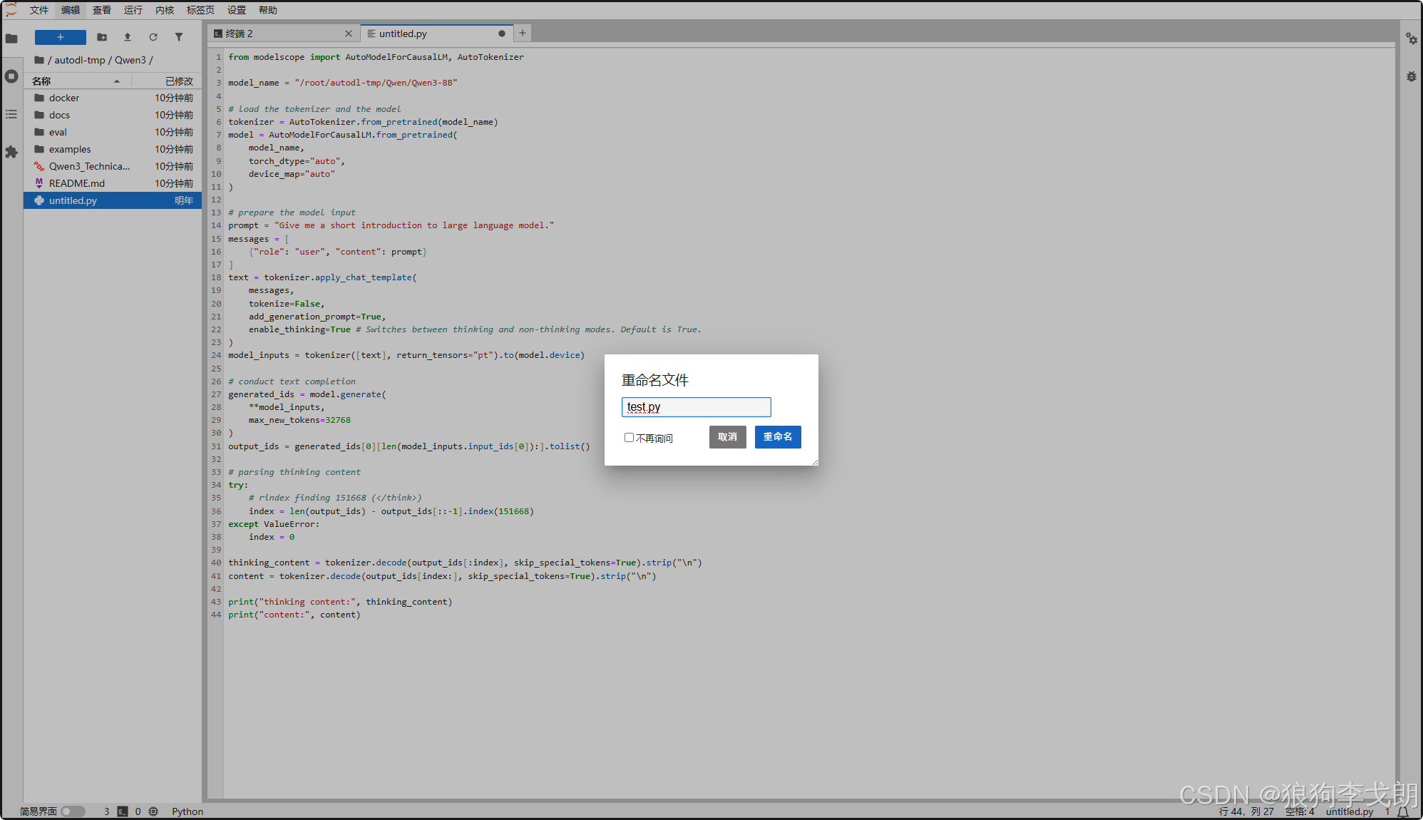Open the running terminals and kernels sidebar

pos(11,76)
